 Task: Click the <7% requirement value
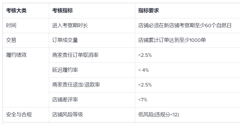point(143,100)
